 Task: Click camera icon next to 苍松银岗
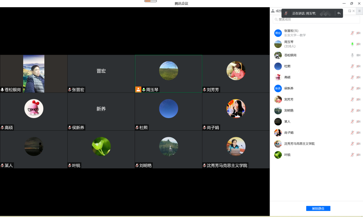coord(358,55)
